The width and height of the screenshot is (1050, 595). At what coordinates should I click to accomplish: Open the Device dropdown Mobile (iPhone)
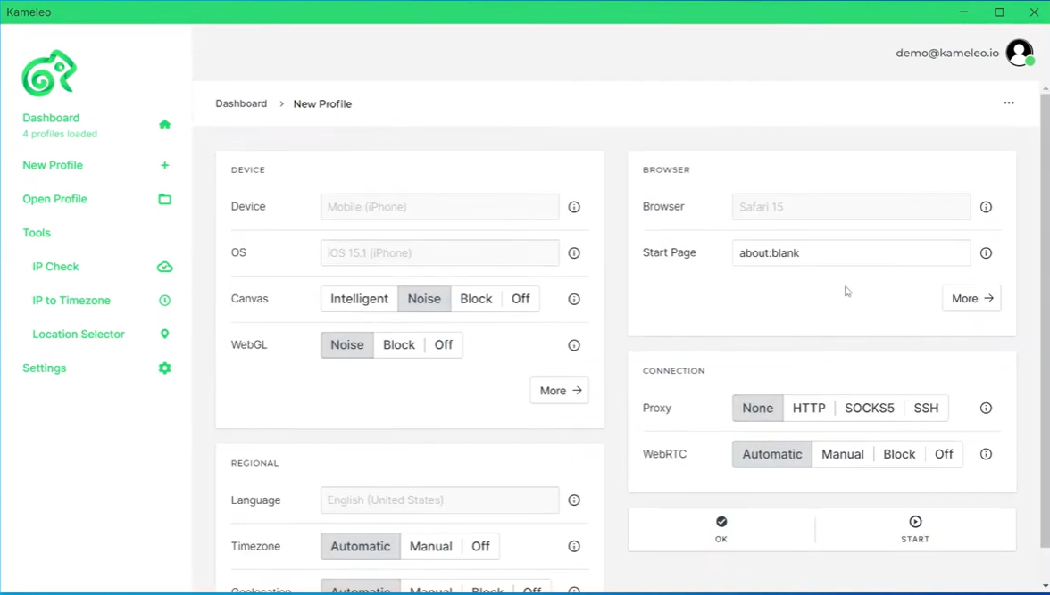[x=439, y=207]
